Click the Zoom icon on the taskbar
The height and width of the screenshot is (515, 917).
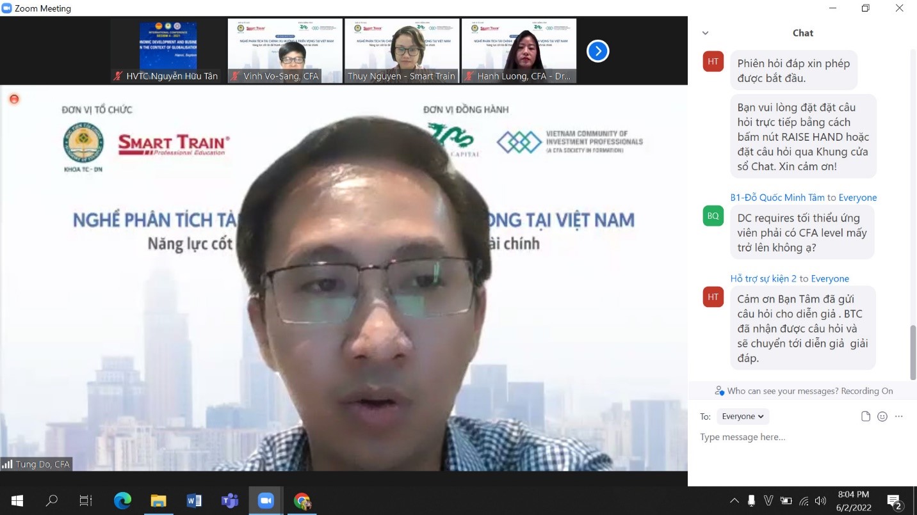(x=266, y=500)
